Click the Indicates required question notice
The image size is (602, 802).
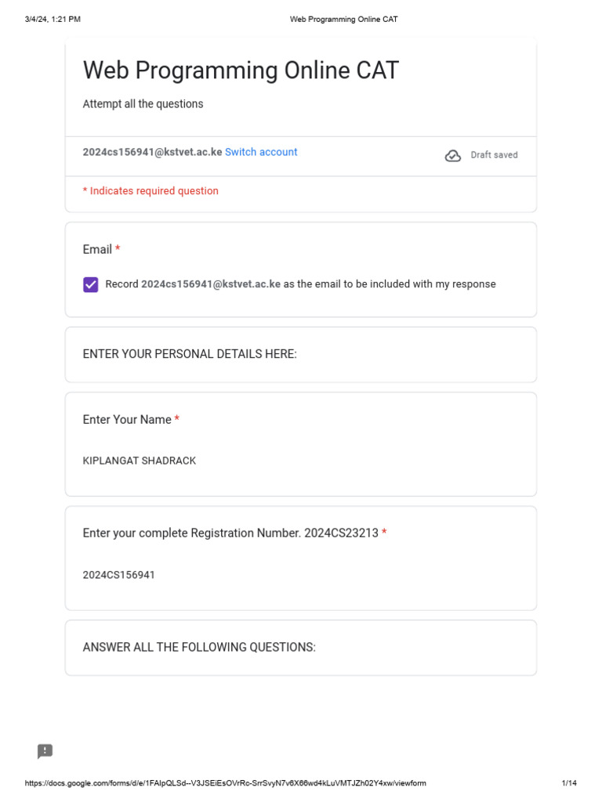click(x=150, y=191)
